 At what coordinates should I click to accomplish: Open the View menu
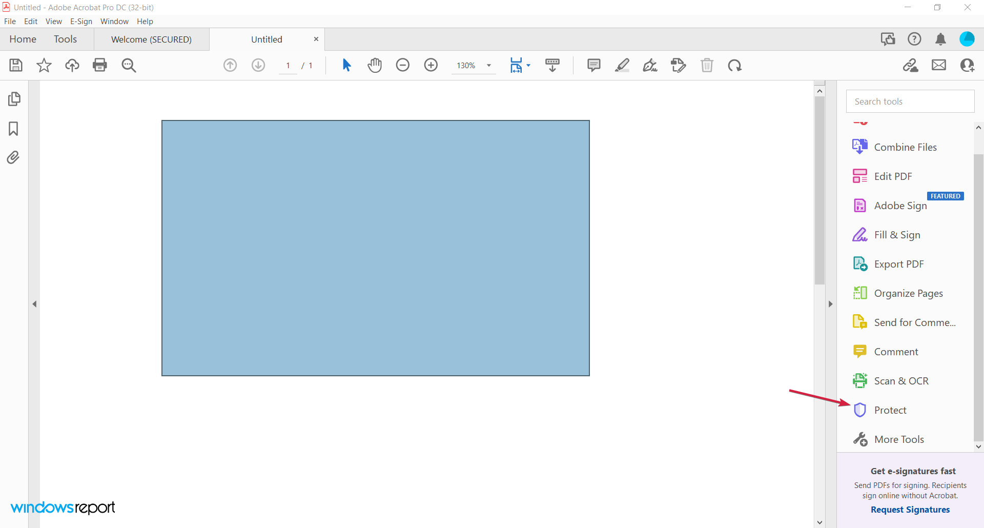(x=54, y=22)
